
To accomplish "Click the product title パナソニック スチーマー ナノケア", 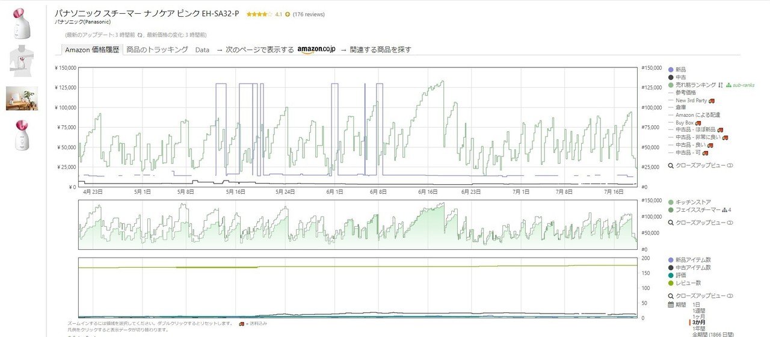I will pyautogui.click(x=147, y=13).
